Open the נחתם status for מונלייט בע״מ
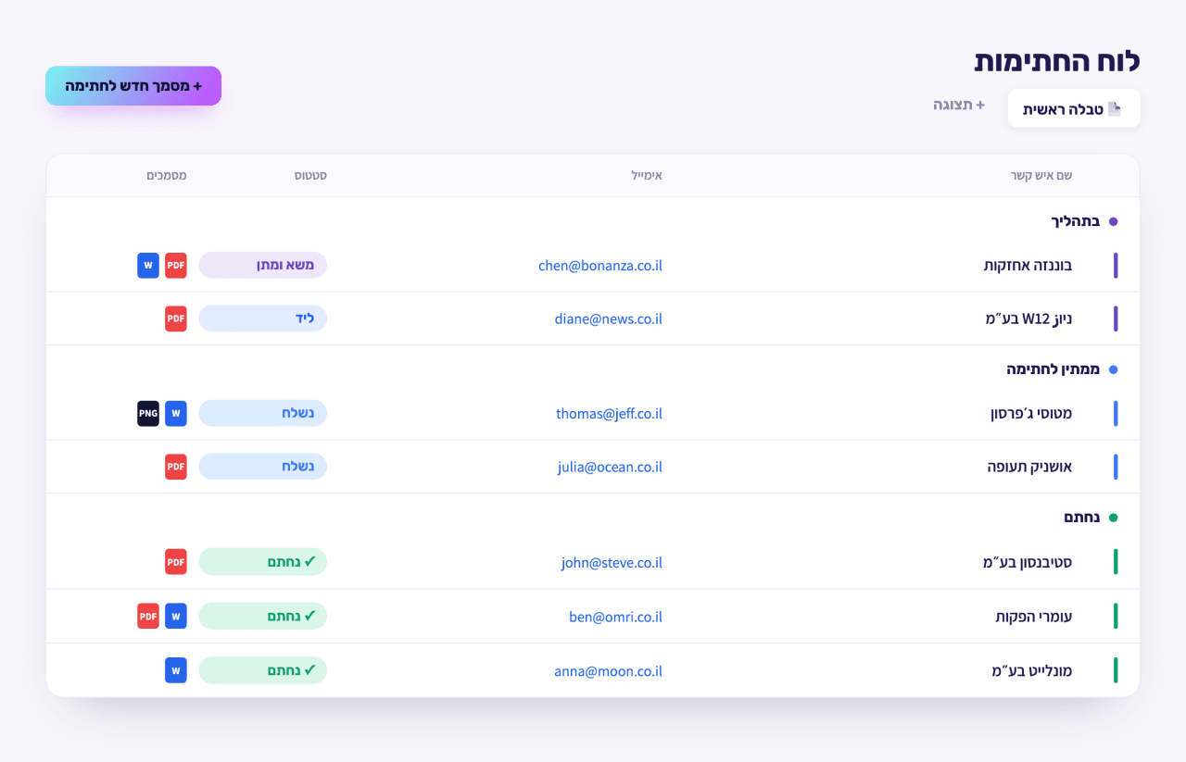The image size is (1186, 762). pyautogui.click(x=263, y=669)
